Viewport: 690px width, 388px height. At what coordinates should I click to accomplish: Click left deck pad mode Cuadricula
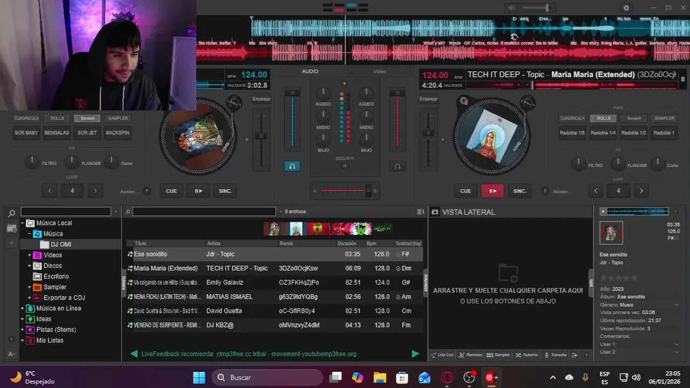(26, 118)
